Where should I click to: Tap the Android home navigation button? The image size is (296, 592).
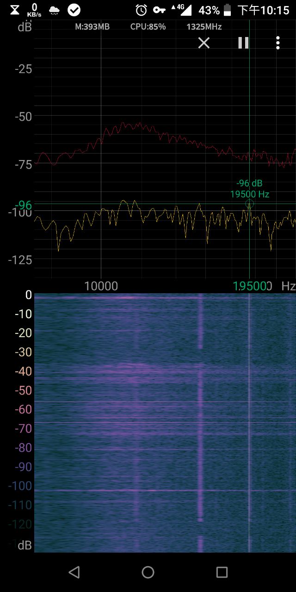pyautogui.click(x=148, y=572)
